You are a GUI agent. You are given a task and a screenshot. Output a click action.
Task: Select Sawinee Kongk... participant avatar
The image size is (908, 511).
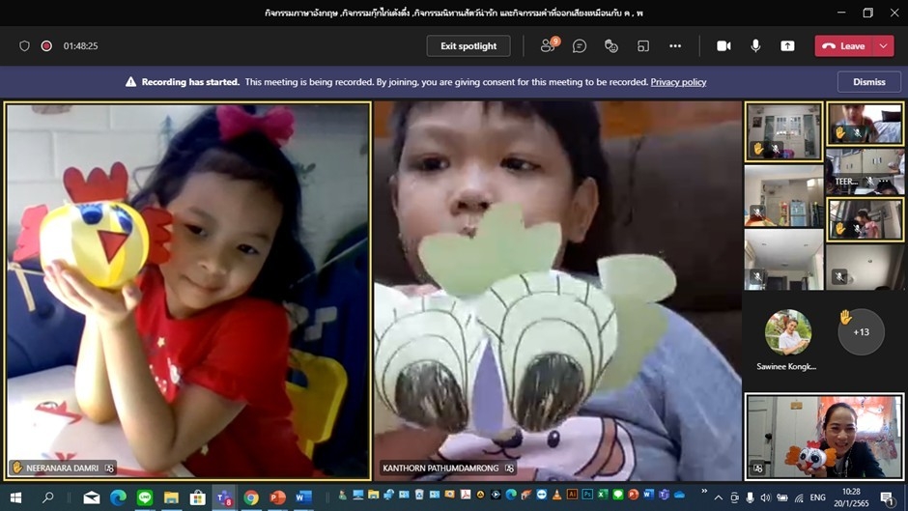[x=788, y=333]
